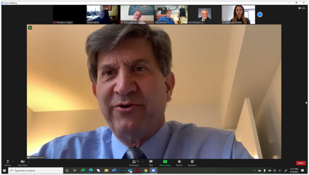Image resolution: width=309 pixels, height=175 pixels.
Task: Open Google Chrome from the taskbar
Action: click(x=146, y=171)
